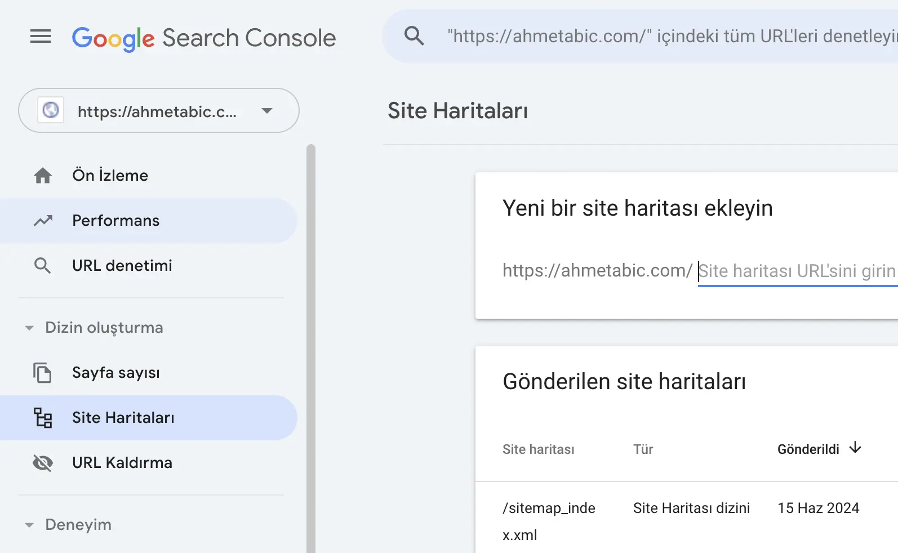Click the search magnifier icon in top bar
Viewport: 898px width, 553px height.
click(414, 36)
